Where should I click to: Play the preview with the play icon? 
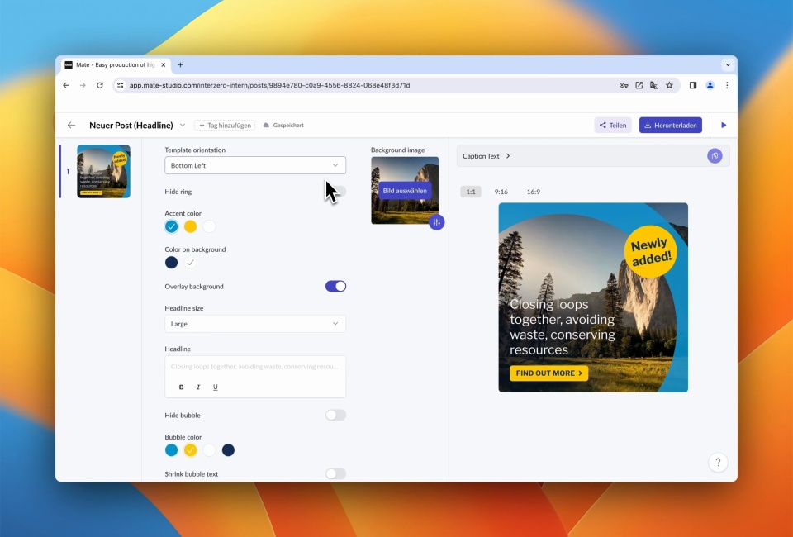click(x=724, y=126)
